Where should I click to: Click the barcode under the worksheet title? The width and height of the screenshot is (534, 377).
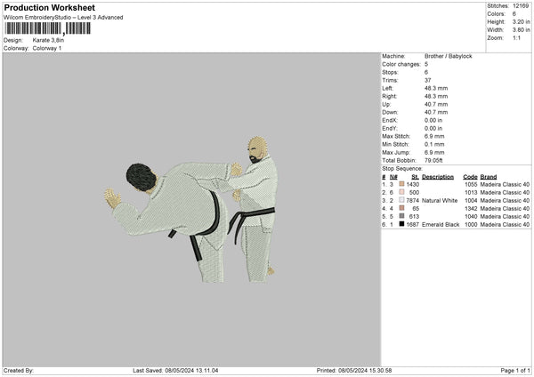[x=48, y=28]
